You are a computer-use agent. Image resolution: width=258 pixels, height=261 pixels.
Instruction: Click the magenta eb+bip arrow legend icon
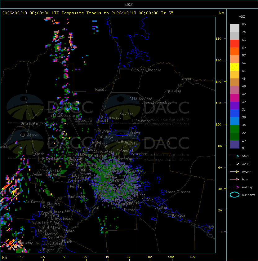pyautogui.click(x=234, y=187)
